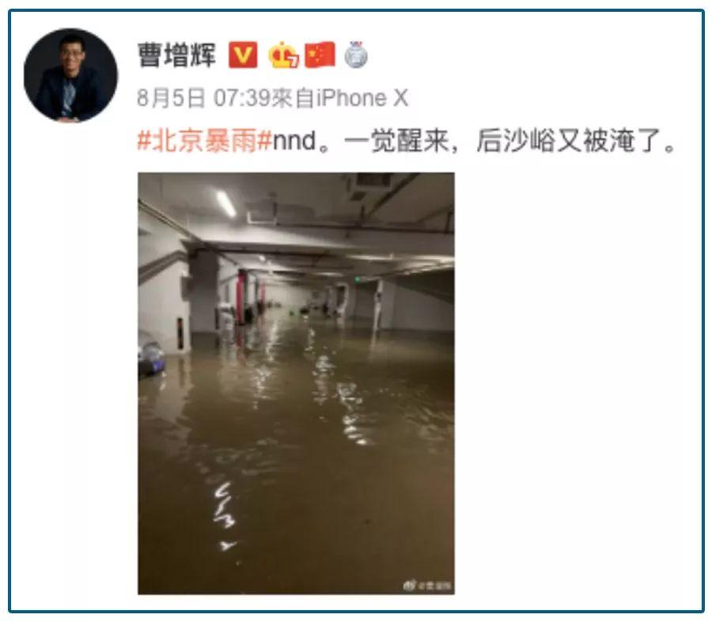Viewport: 712px width, 622px height.
Task: Click the post text 一觉醒来
Action: click(x=396, y=141)
